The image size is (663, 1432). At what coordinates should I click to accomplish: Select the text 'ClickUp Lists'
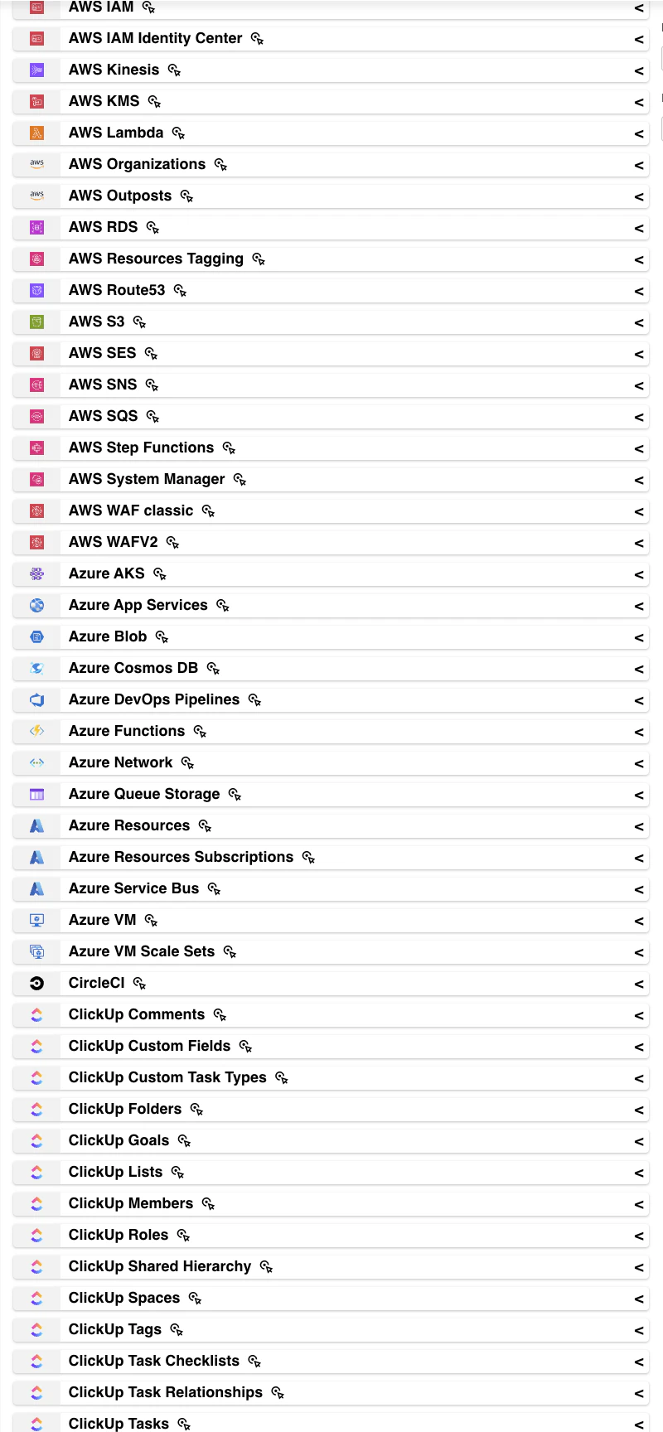(115, 1172)
